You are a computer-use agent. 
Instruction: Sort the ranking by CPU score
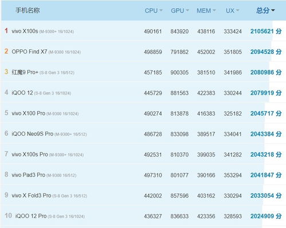point(154,11)
